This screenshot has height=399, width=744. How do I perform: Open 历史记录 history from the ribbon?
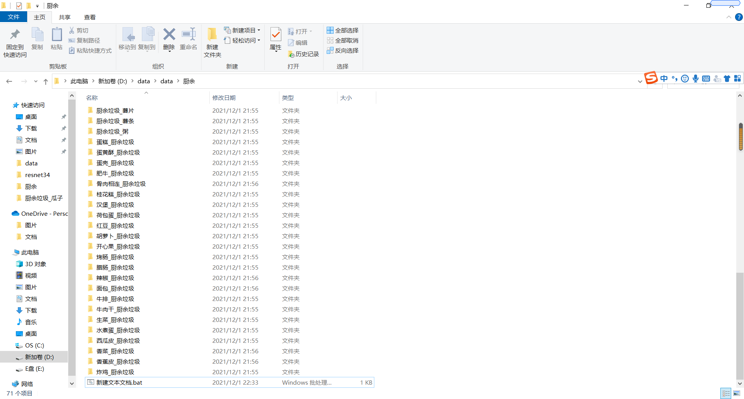point(304,54)
